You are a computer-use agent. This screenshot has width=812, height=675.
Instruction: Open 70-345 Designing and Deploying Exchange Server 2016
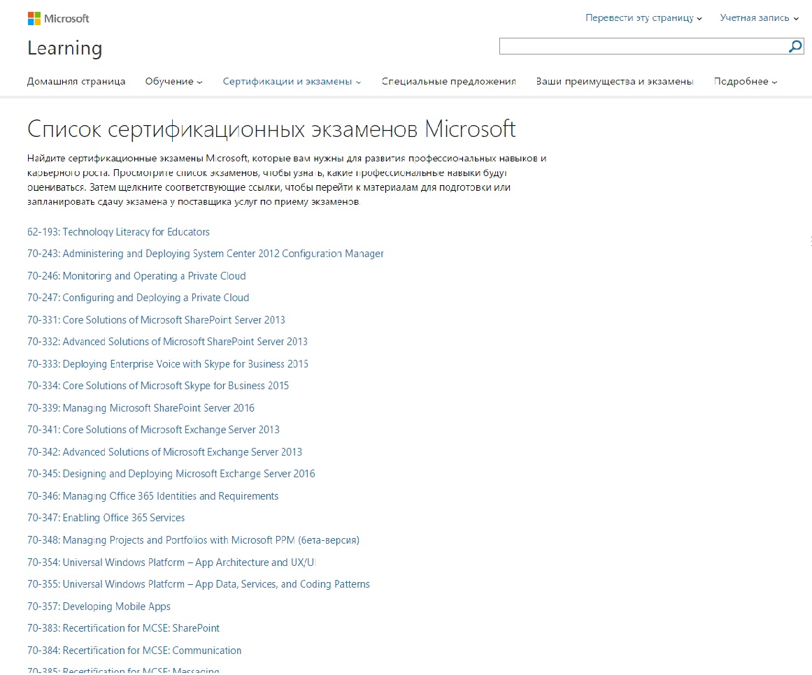[x=171, y=473]
